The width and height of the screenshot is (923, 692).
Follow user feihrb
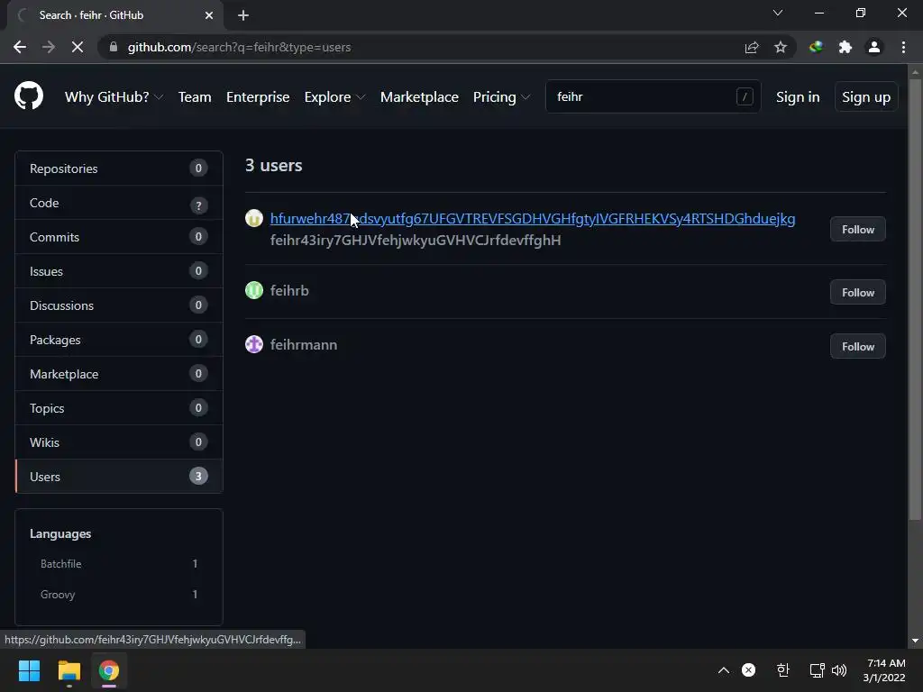click(x=858, y=292)
